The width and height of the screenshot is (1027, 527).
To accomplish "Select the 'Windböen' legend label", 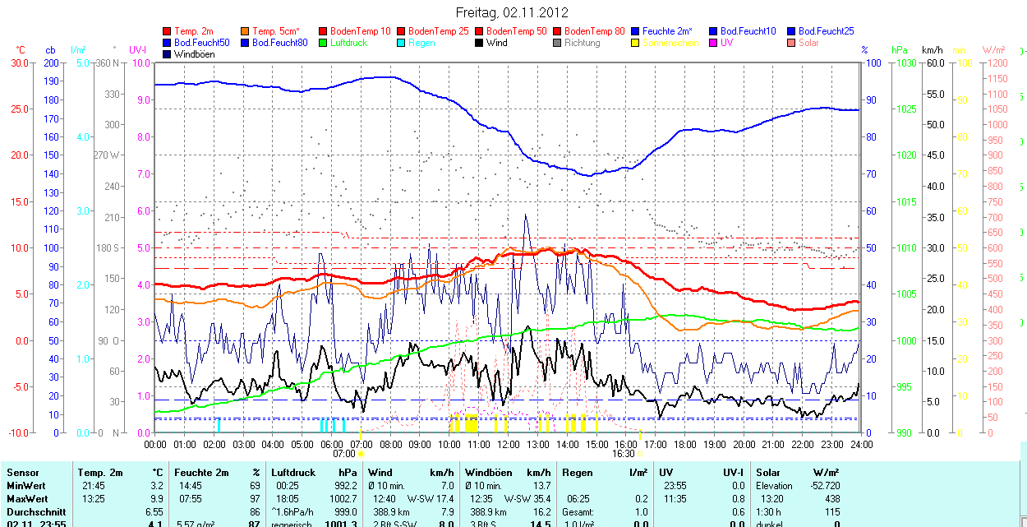I will click(194, 54).
